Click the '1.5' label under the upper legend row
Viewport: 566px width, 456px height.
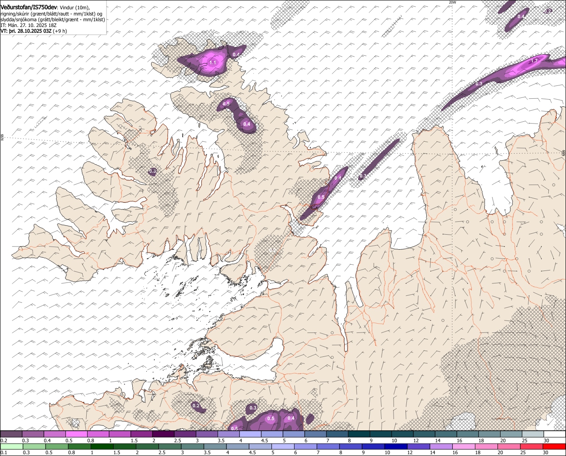pyautogui.click(x=134, y=441)
